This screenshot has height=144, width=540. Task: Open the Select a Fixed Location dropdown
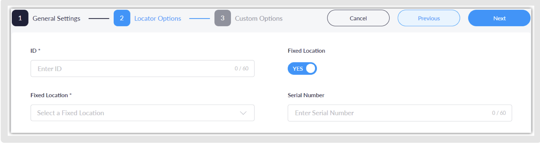[138, 113]
